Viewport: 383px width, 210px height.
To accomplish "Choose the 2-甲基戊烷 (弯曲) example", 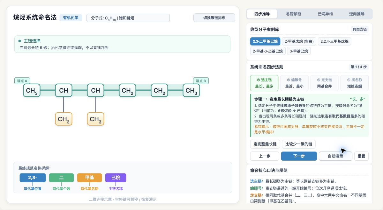I will (x=299, y=41).
